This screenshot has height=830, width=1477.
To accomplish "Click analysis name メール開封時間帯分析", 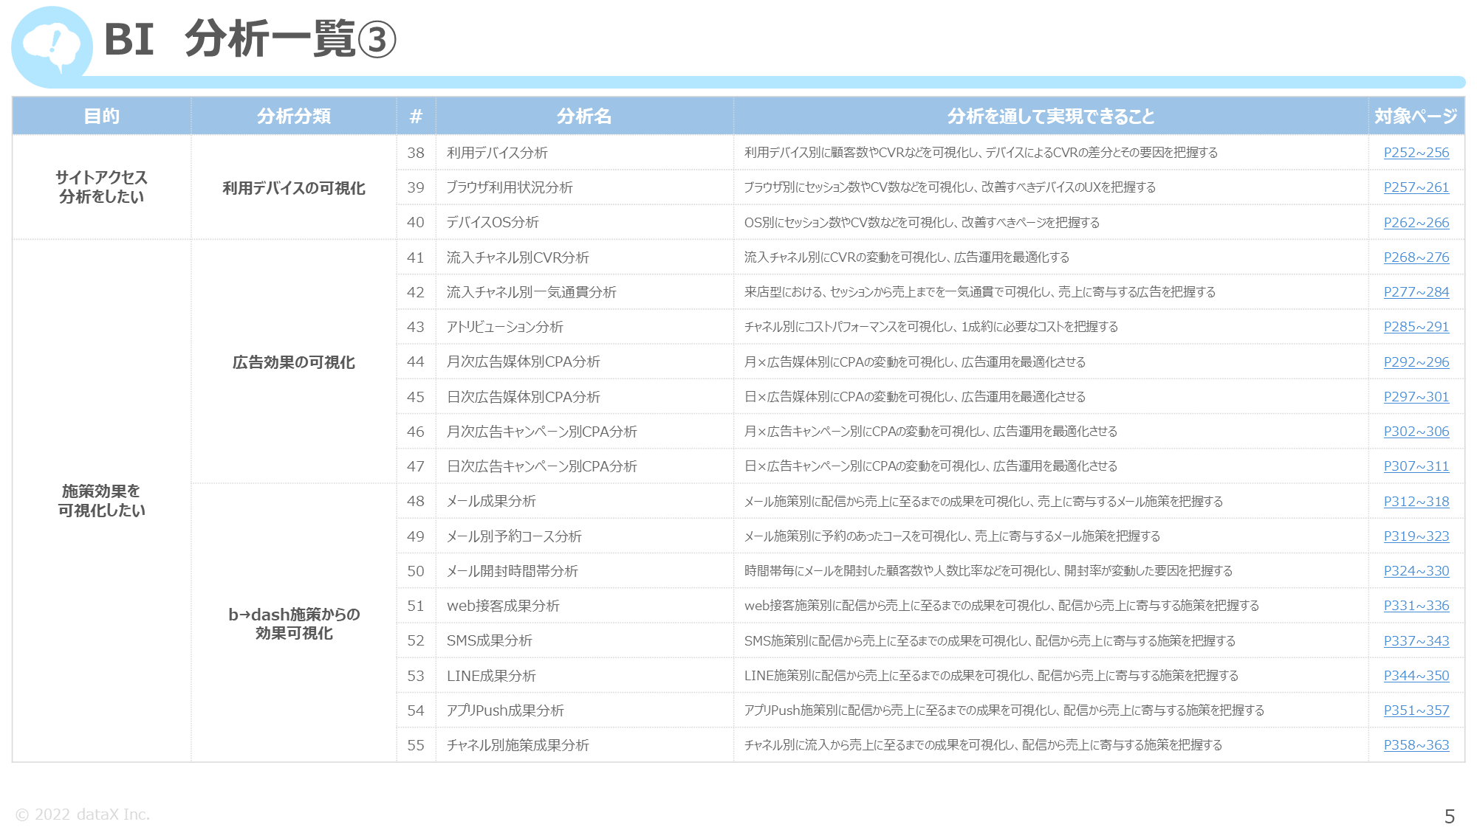I will point(512,571).
